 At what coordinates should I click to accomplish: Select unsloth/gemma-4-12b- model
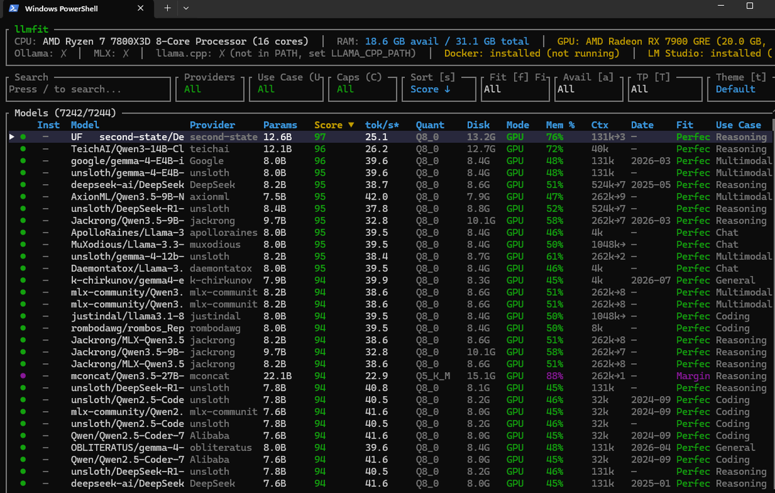pos(127,257)
